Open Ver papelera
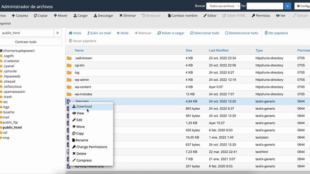Viewport: 310px width, 174px height. (x=276, y=33)
